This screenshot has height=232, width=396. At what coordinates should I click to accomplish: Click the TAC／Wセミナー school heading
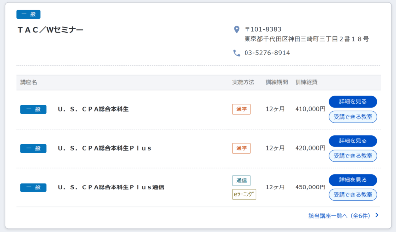(x=50, y=30)
